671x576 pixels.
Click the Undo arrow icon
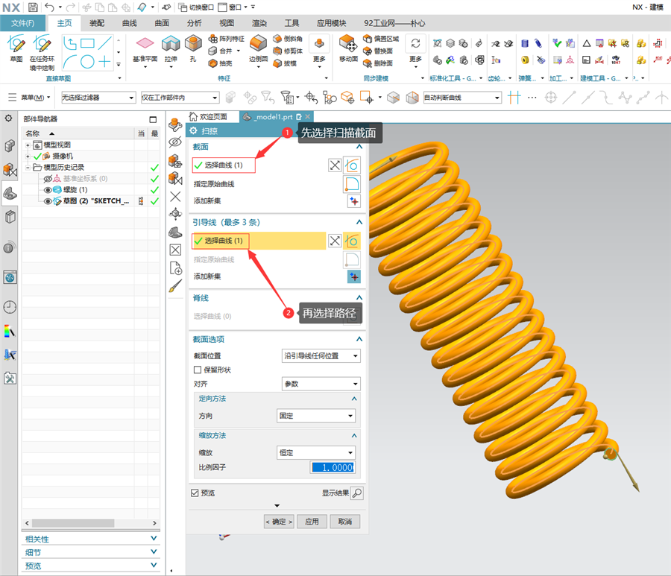[x=50, y=7]
